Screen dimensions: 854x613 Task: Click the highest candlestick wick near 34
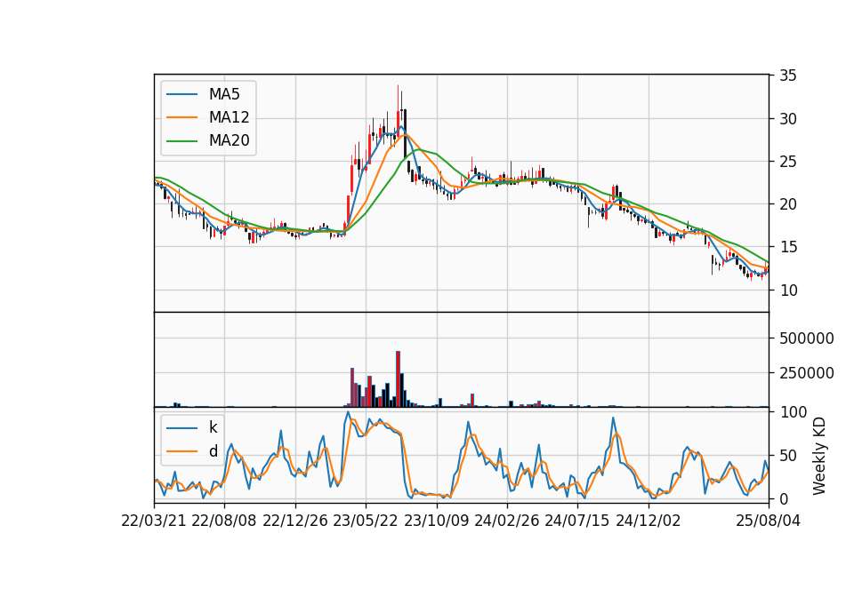pyautogui.click(x=399, y=98)
